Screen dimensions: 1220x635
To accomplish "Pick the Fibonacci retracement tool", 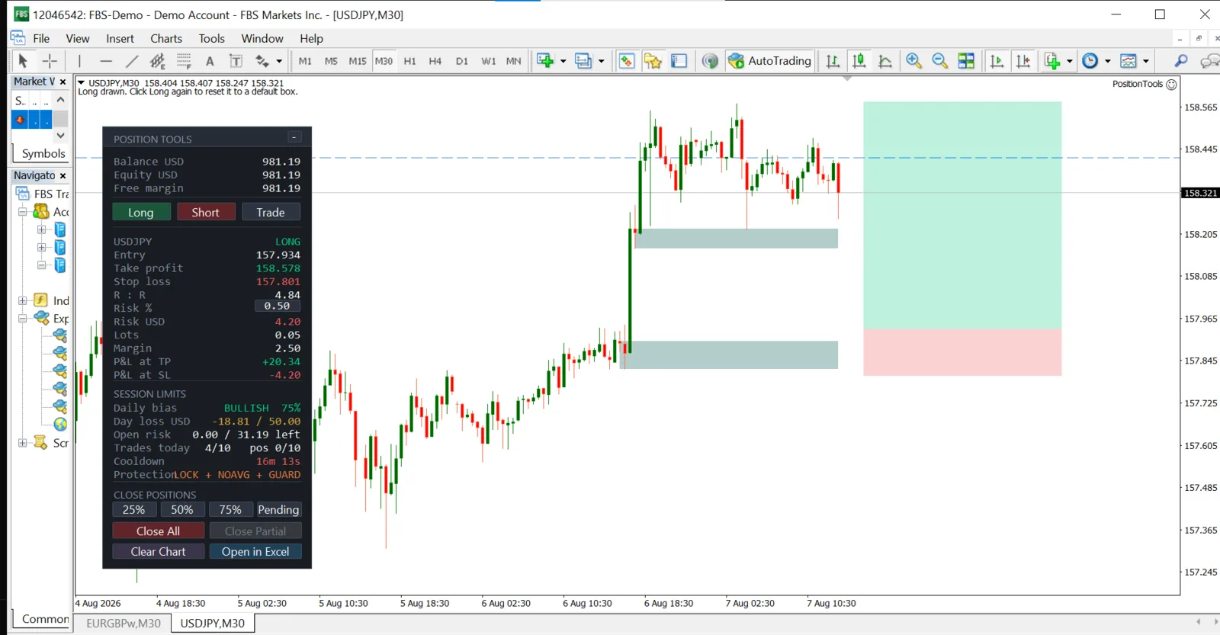I will (184, 61).
